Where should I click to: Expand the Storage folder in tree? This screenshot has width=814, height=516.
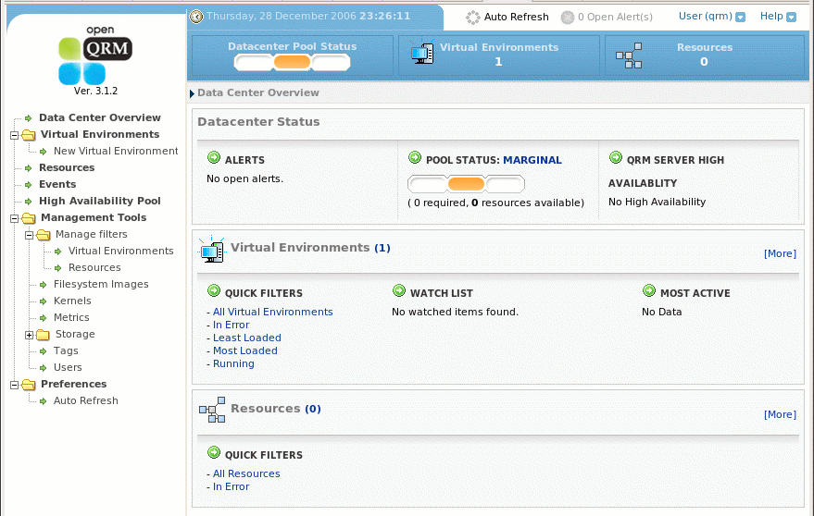30,335
